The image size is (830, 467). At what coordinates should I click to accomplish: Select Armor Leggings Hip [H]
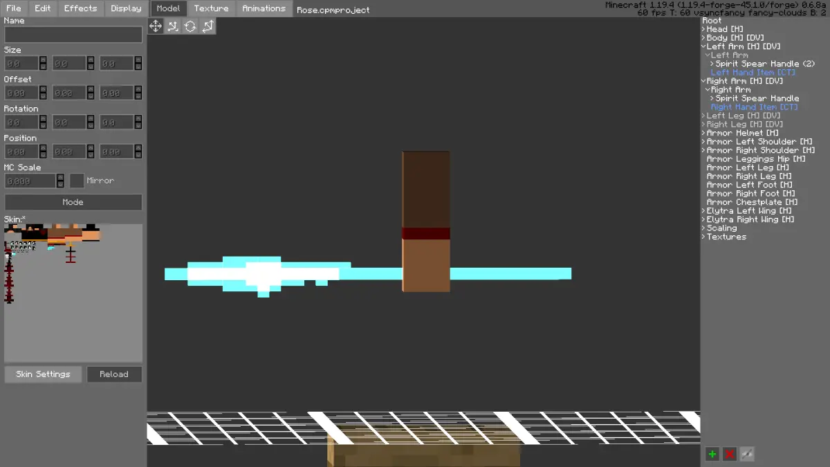pos(756,159)
